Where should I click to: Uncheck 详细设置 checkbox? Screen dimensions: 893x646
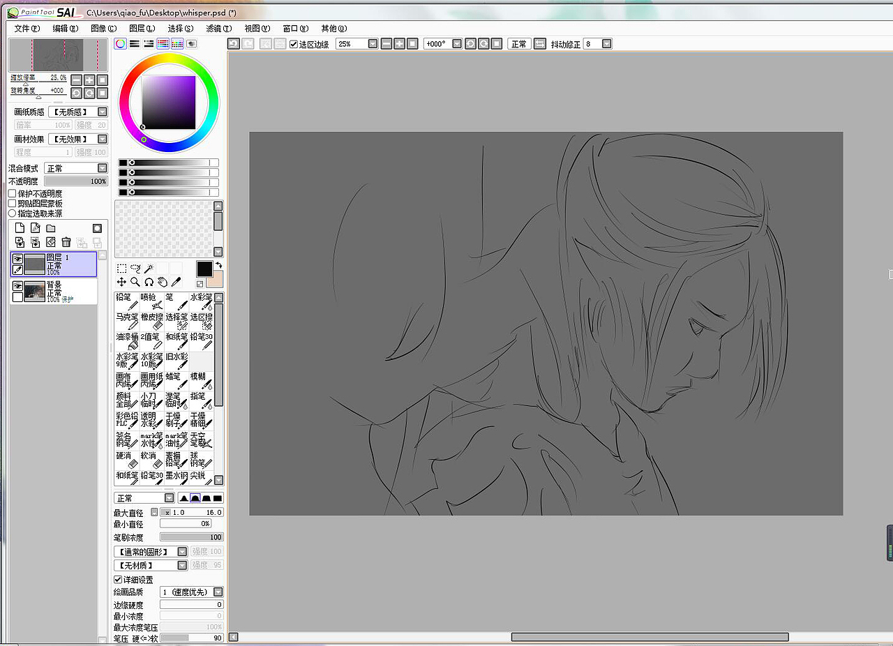pyautogui.click(x=118, y=580)
